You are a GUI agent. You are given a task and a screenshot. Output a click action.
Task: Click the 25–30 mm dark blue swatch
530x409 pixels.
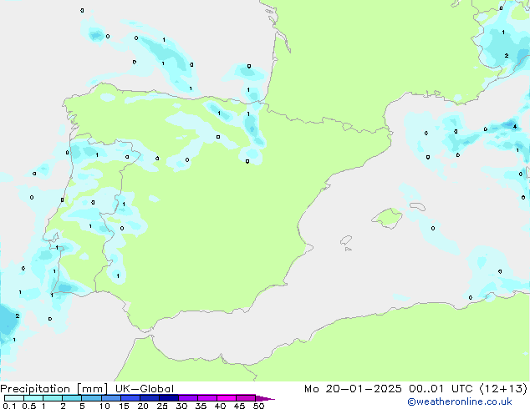click(168, 398)
